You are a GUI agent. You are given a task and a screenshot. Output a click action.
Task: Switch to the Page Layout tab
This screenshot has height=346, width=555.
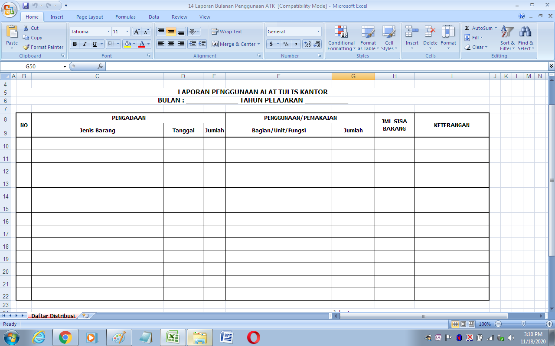pos(90,17)
